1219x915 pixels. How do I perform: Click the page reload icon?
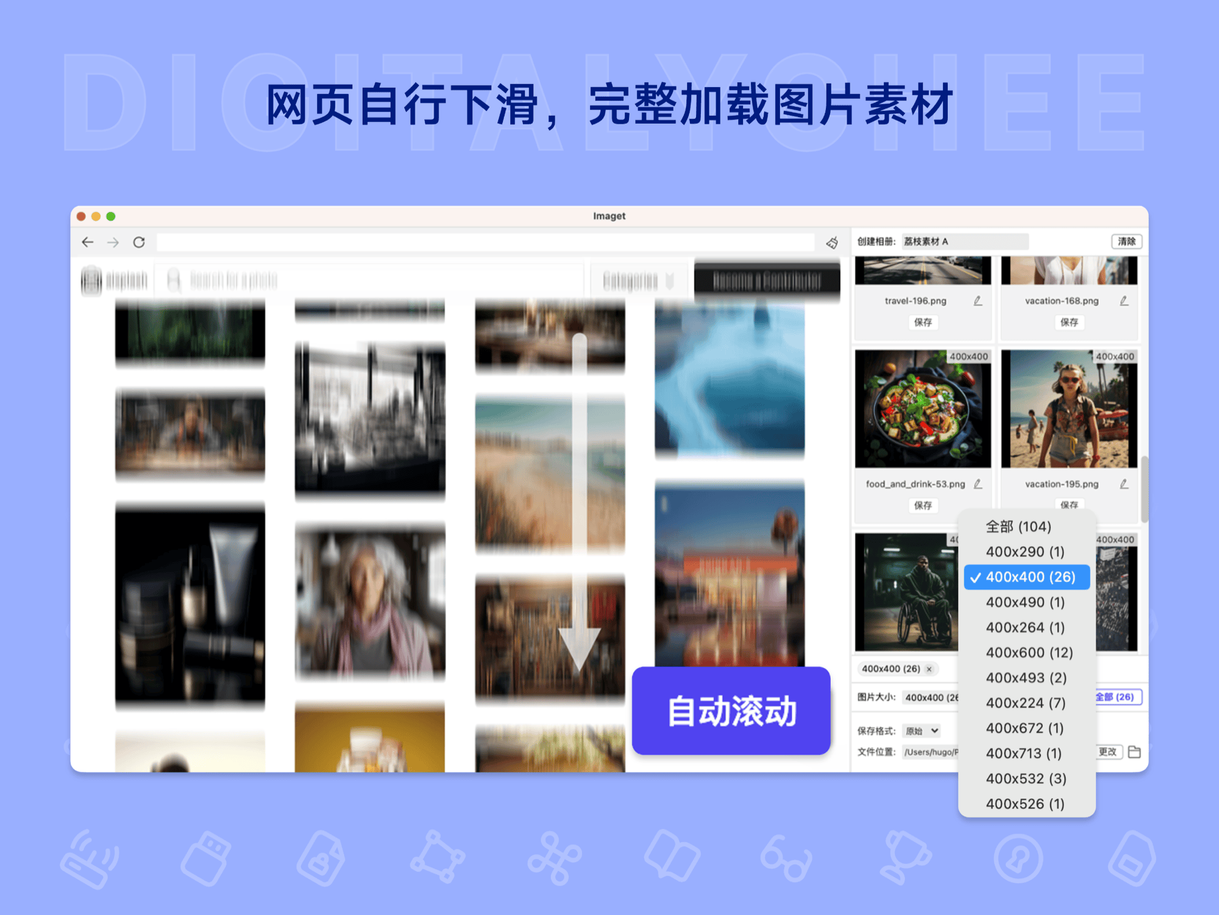[139, 242]
